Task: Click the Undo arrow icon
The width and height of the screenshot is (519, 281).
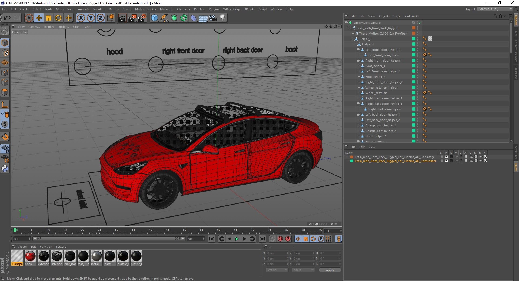Action: [x=7, y=18]
